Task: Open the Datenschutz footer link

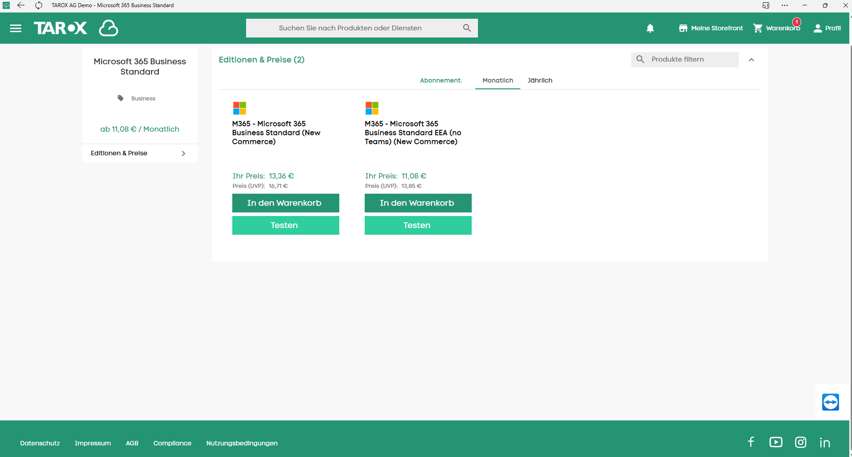Action: (40, 443)
